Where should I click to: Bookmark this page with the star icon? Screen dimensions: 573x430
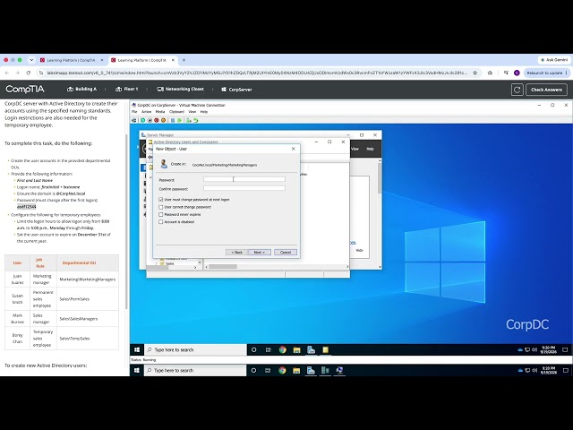point(475,73)
